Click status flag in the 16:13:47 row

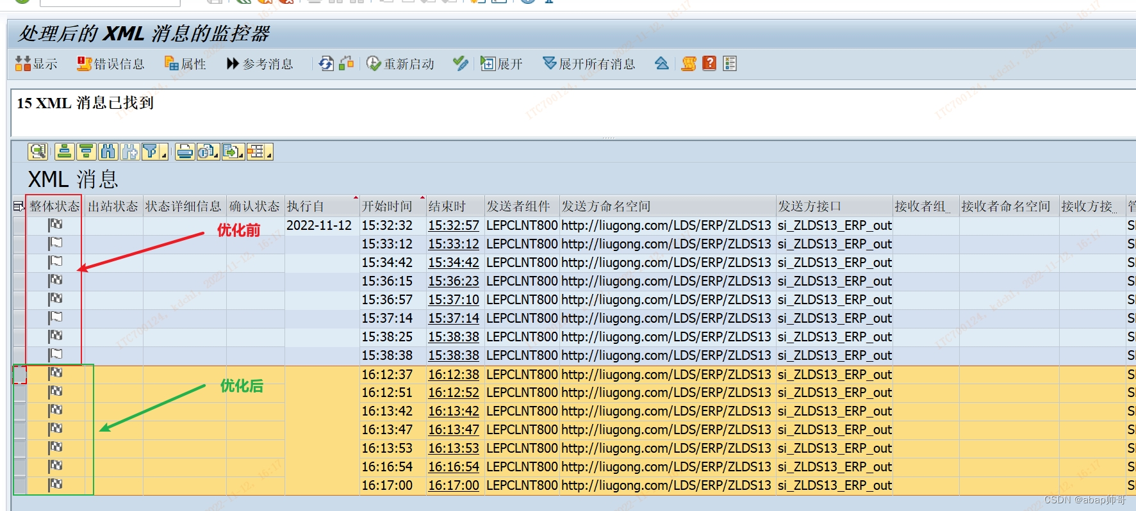55,429
